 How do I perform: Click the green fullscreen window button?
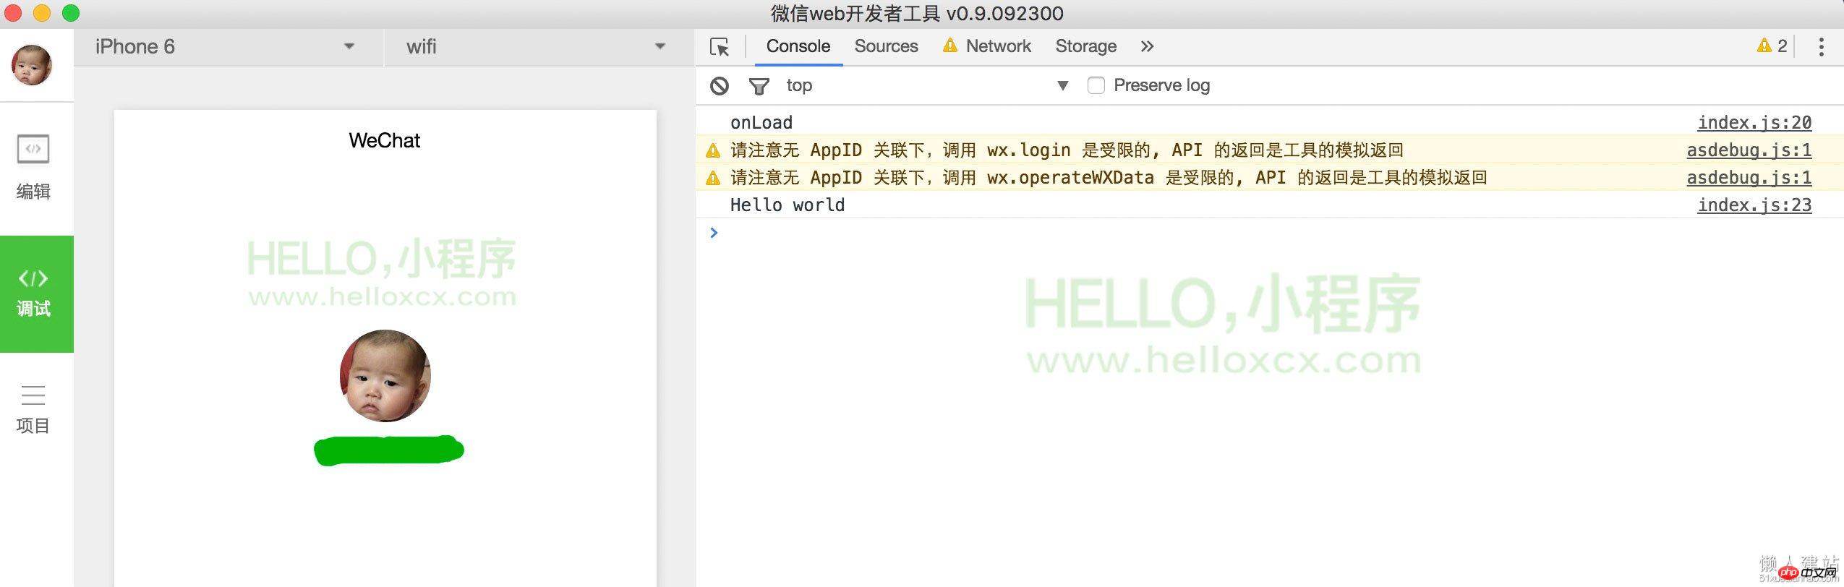coord(71,13)
